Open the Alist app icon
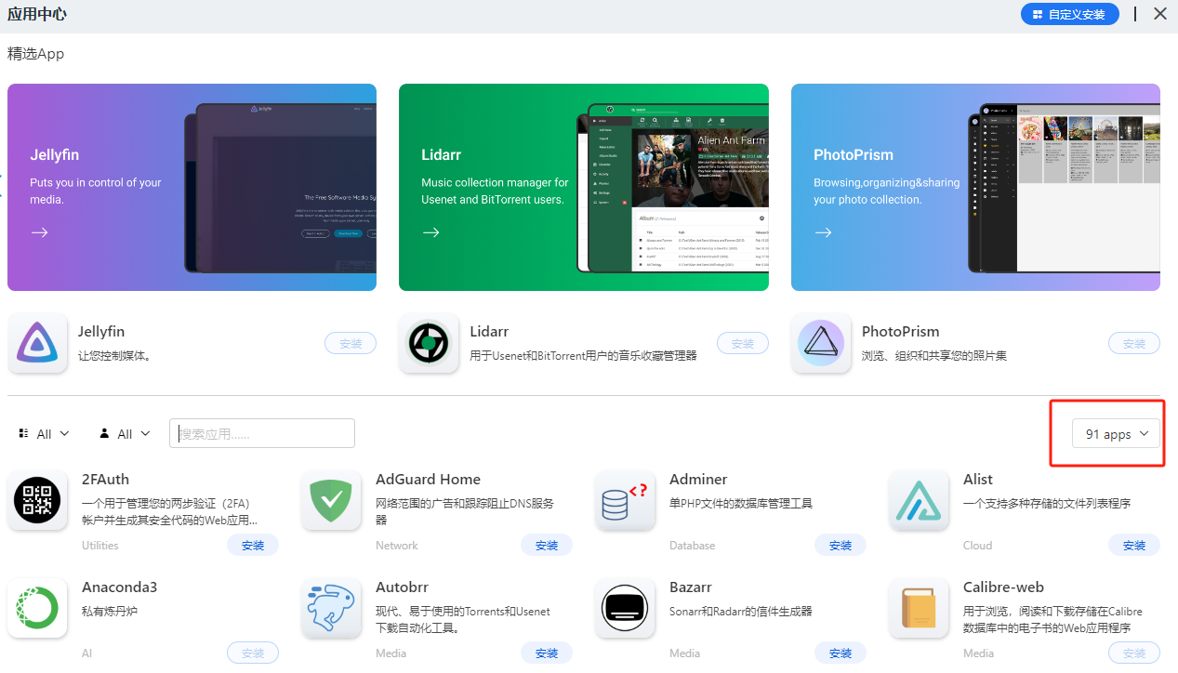The image size is (1178, 673). (x=919, y=501)
